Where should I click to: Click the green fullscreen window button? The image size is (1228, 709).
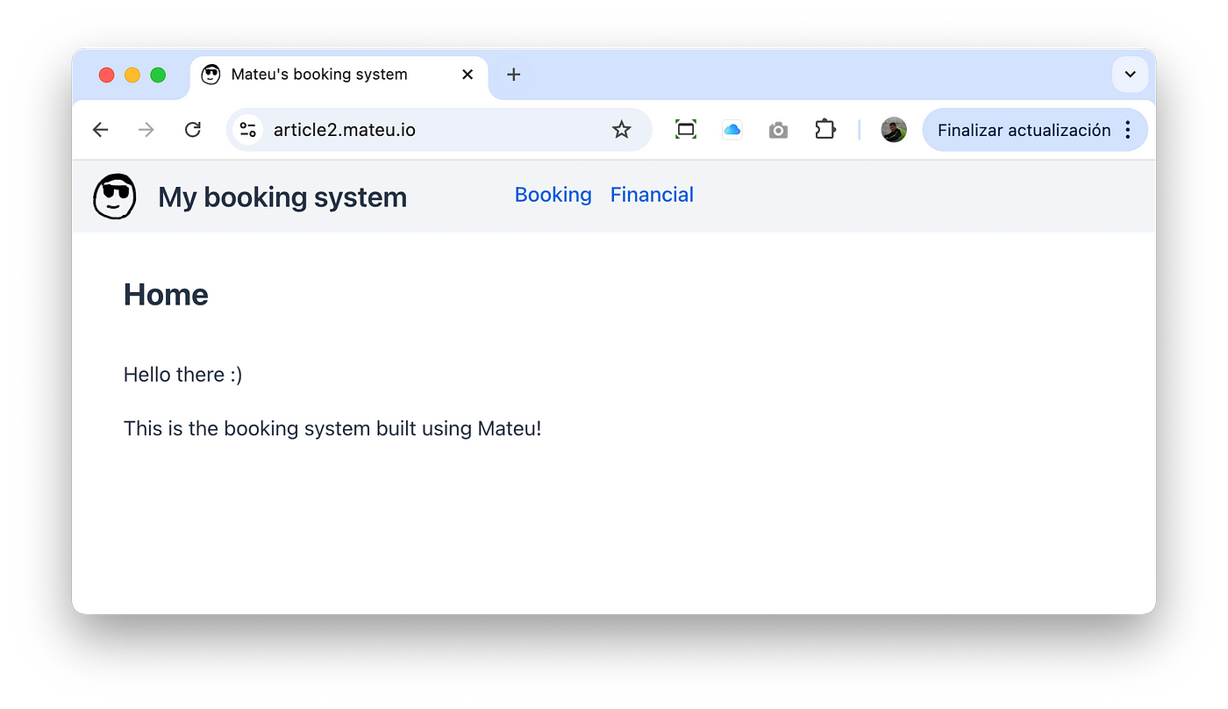pos(158,75)
